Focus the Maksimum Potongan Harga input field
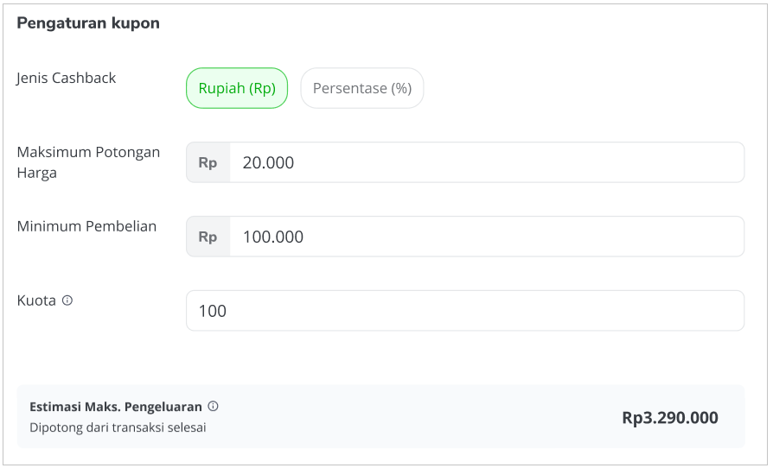The image size is (773, 468). [487, 162]
